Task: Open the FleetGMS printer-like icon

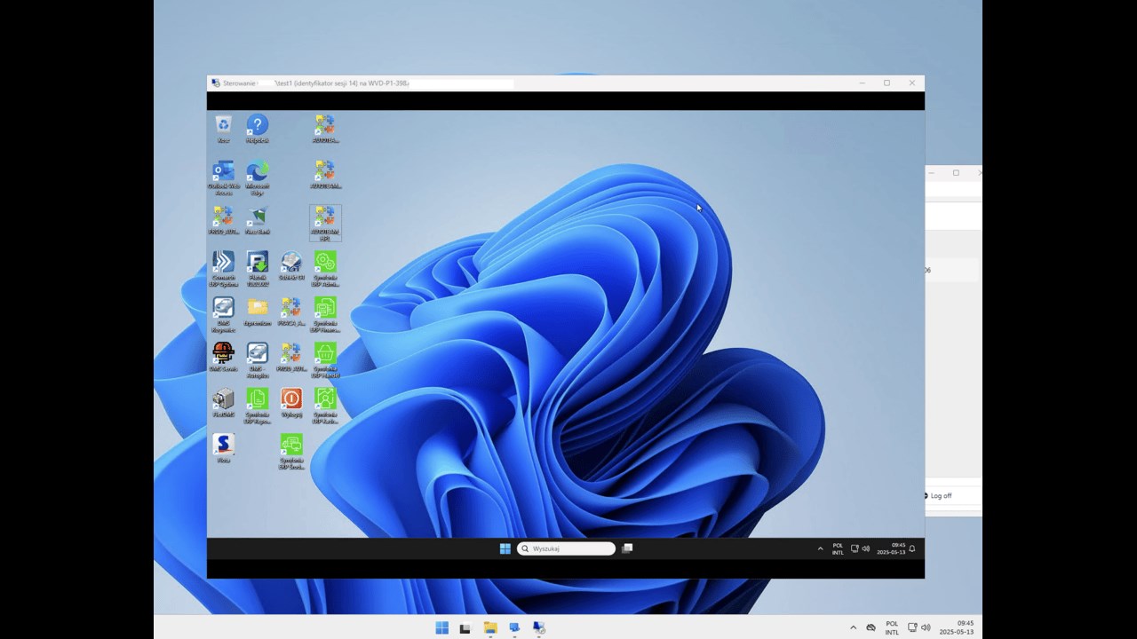Action: coord(223,403)
